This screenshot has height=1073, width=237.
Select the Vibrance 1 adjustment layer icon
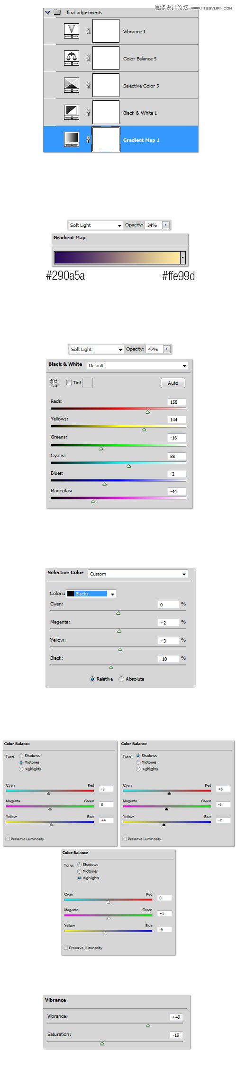pyautogui.click(x=72, y=31)
